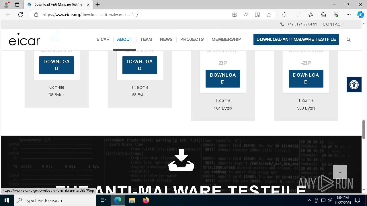Select the '184 Bytes' text
This screenshot has height=206, width=367.
point(223,108)
